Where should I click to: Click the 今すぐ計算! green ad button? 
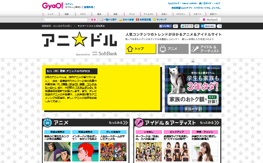click(212, 100)
